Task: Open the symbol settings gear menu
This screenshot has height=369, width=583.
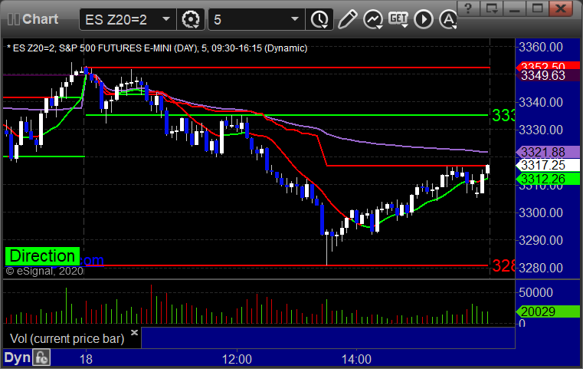Action: coord(190,19)
